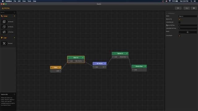Click the Name input field

188,16
